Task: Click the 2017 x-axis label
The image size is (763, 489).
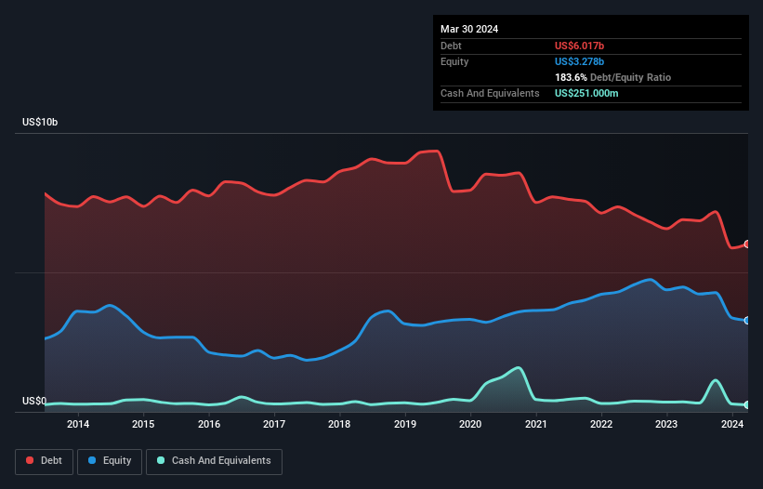Action: pyautogui.click(x=274, y=424)
